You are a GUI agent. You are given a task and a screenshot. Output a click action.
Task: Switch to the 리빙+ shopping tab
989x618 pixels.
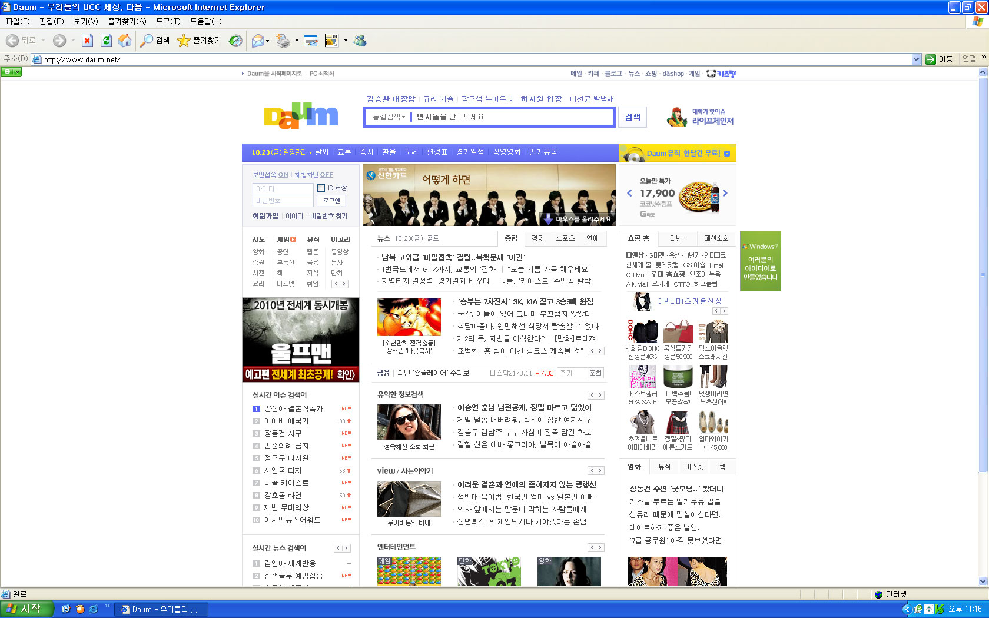click(x=677, y=238)
